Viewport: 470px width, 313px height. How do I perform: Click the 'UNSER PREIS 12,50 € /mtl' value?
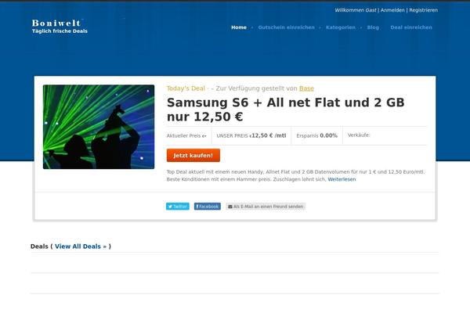coord(251,135)
